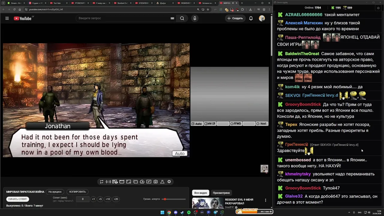Add ten minutes with the +10 button

[108, 199]
